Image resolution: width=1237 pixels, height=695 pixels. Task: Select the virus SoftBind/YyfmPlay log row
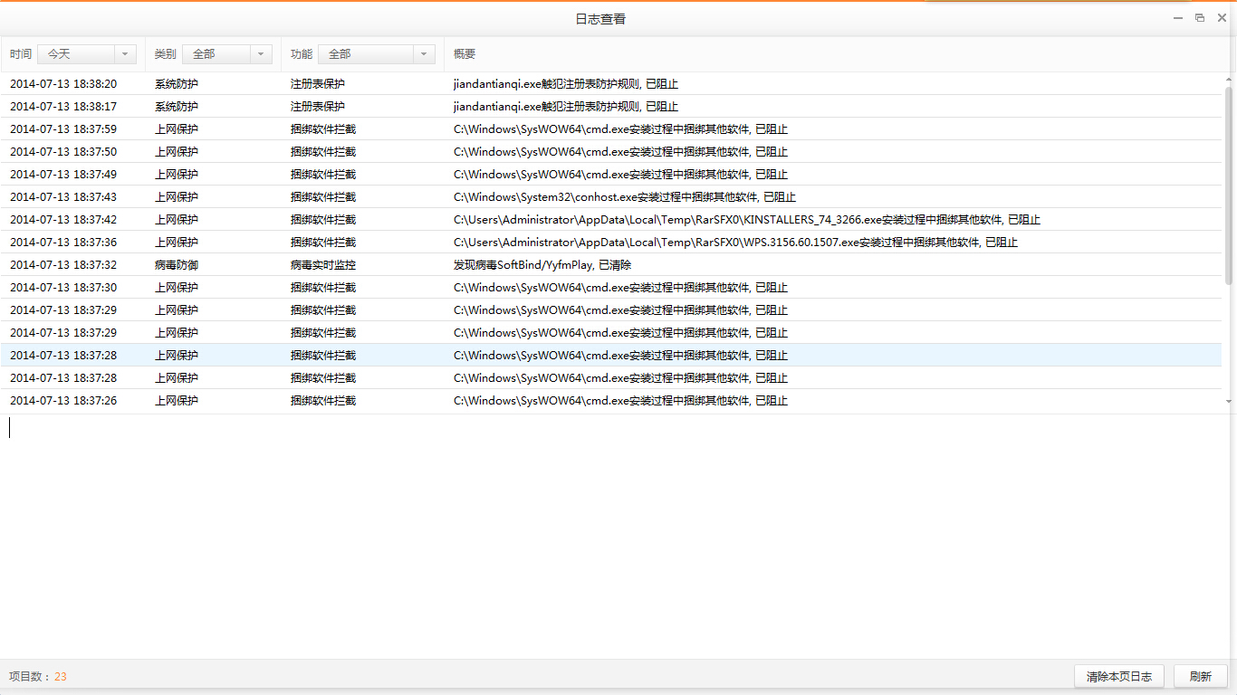542,265
